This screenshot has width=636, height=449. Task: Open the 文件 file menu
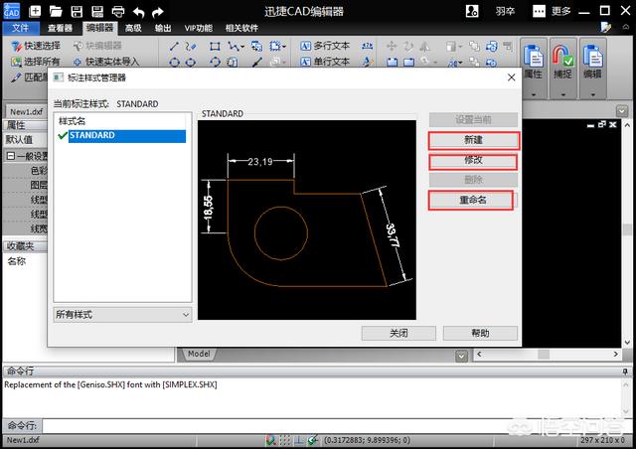[x=21, y=28]
